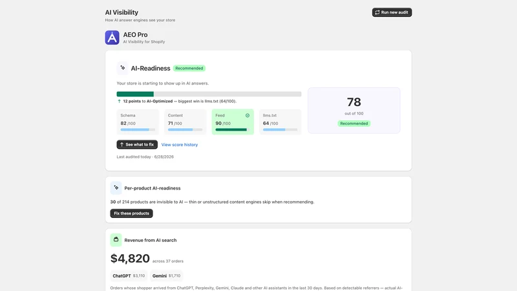The height and width of the screenshot is (291, 517).
Task: Click the AI Visibility for Shopify subtitle
Action: pyautogui.click(x=144, y=42)
